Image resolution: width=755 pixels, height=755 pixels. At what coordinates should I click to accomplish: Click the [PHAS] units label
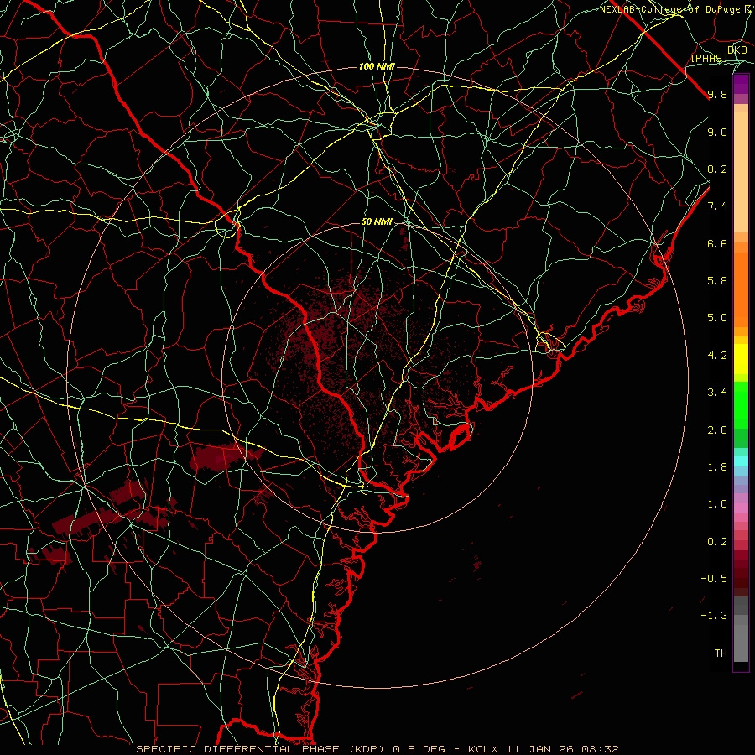[709, 59]
